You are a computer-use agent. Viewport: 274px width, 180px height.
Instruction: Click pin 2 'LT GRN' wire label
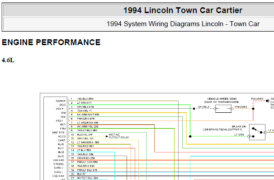click(84, 103)
